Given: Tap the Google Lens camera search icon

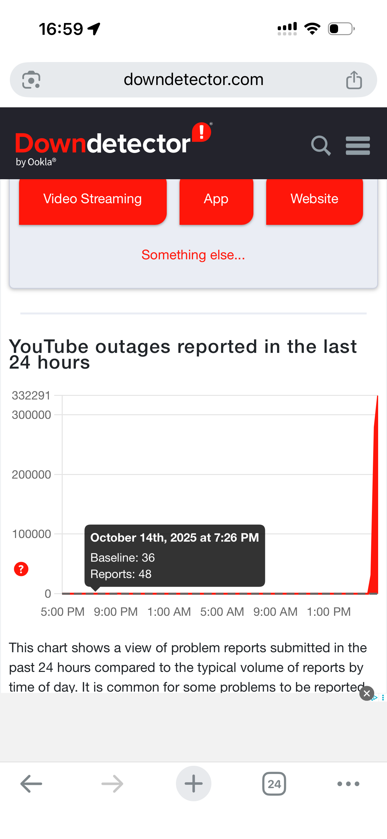Looking at the screenshot, I should (x=31, y=80).
